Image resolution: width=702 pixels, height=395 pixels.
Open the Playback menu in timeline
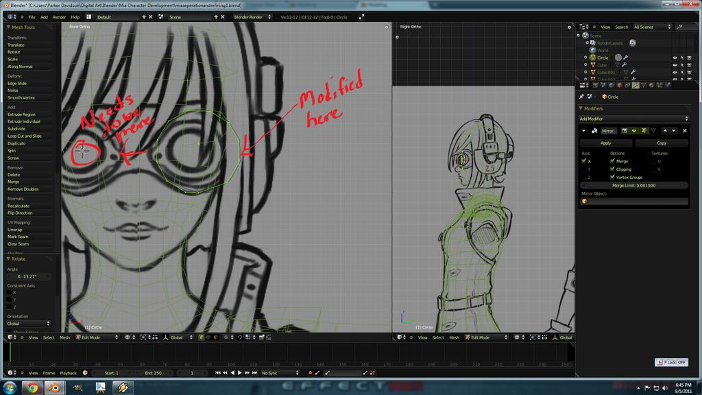tap(68, 372)
